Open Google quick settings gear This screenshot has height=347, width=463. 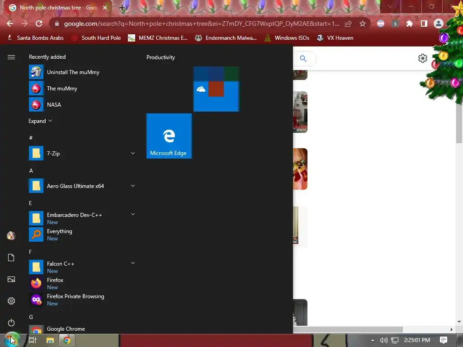pyautogui.click(x=423, y=58)
